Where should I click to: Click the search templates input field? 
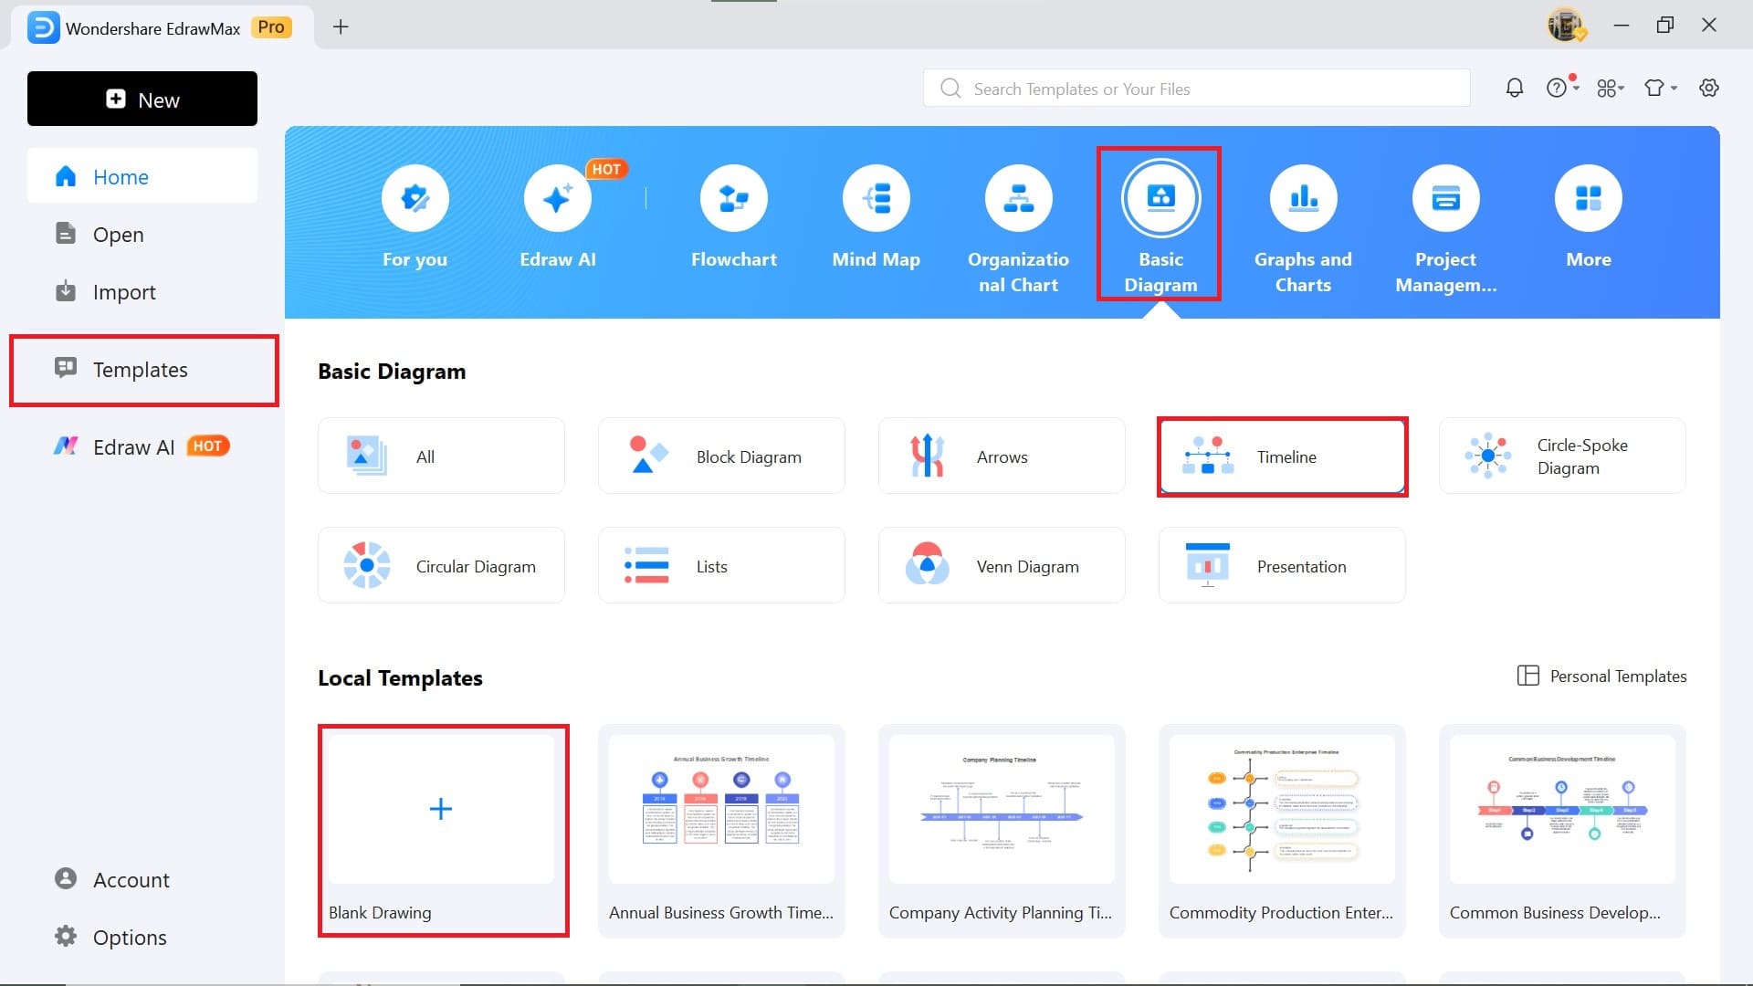tap(1196, 89)
